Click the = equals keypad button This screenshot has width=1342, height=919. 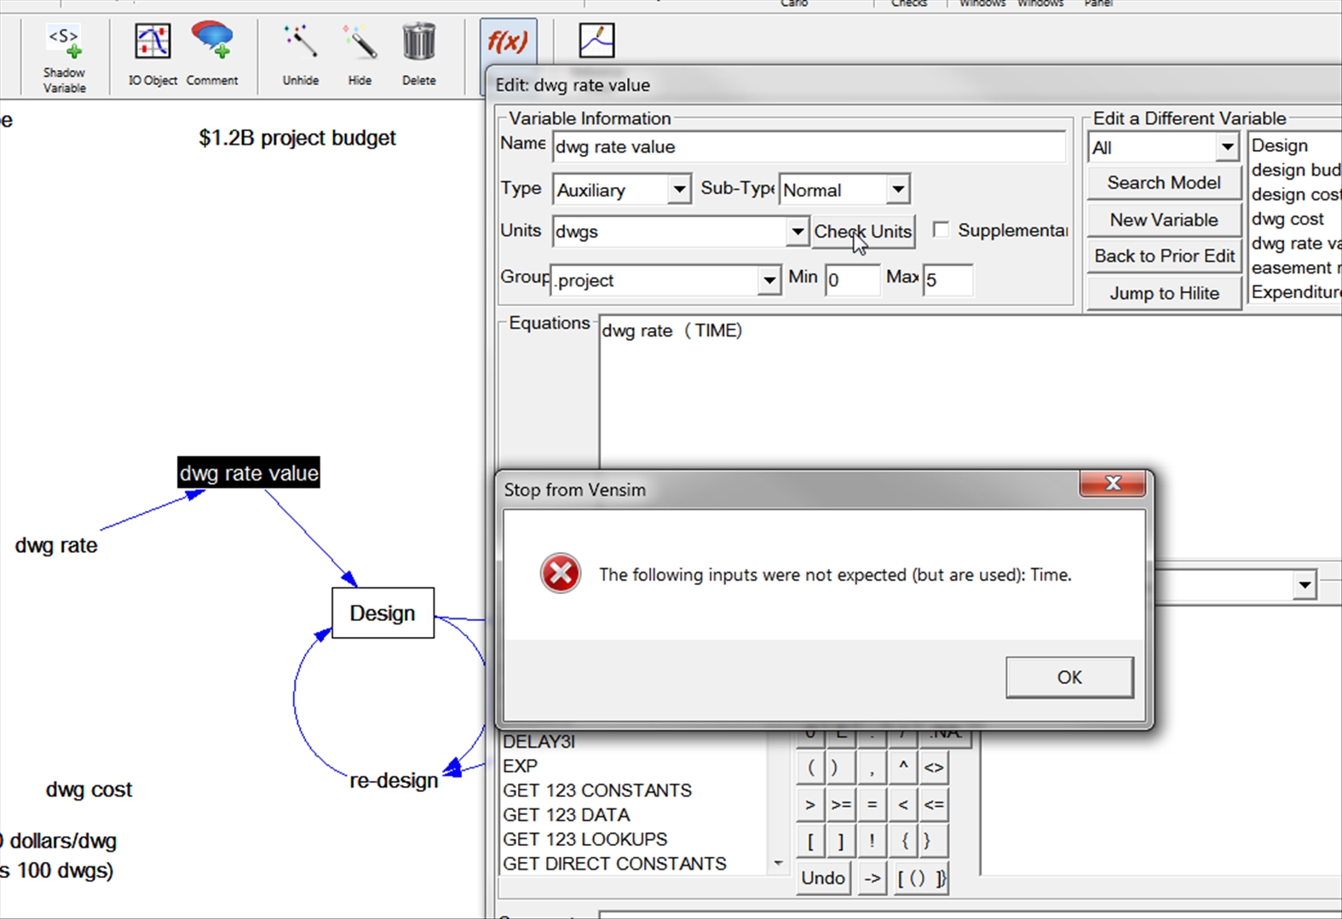click(872, 804)
